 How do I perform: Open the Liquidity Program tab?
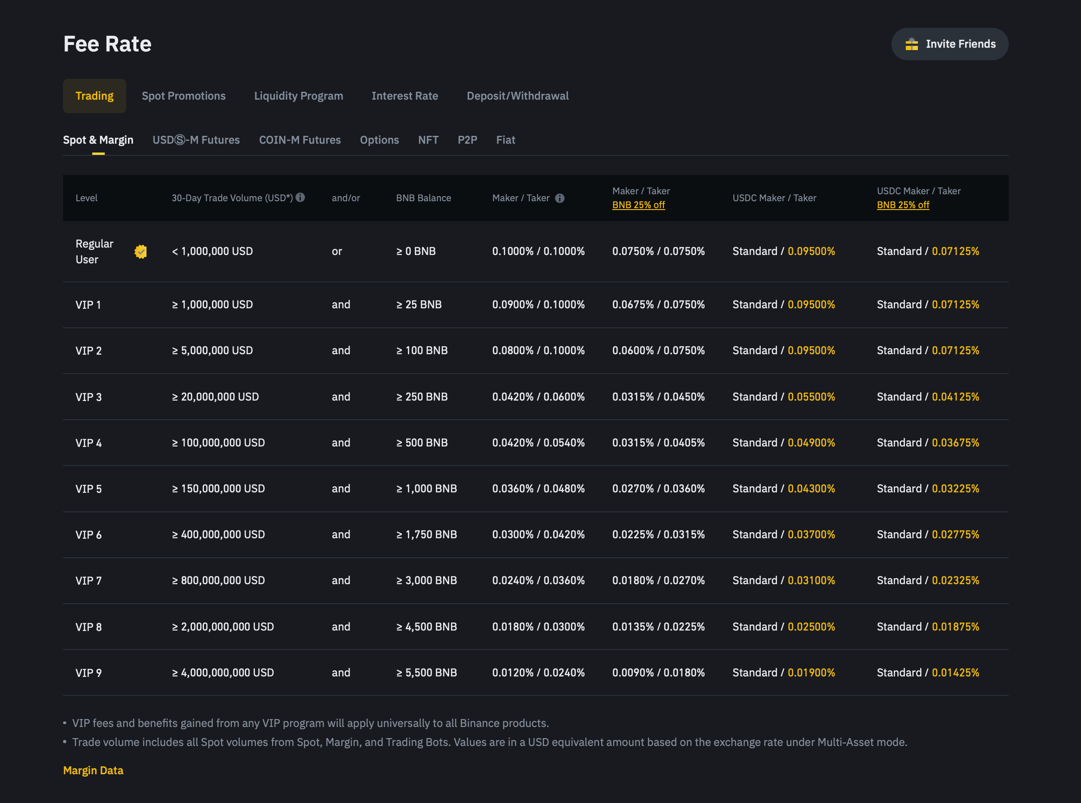pyautogui.click(x=299, y=96)
